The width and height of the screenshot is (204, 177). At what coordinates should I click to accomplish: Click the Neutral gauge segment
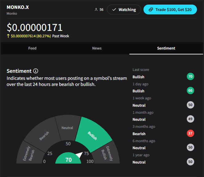(x=68, y=127)
